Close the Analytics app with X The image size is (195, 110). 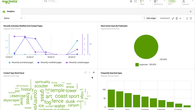click(x=191, y=11)
